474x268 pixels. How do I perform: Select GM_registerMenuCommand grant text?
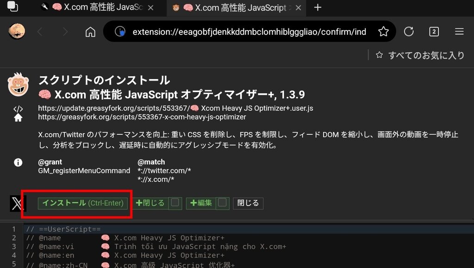point(84,171)
